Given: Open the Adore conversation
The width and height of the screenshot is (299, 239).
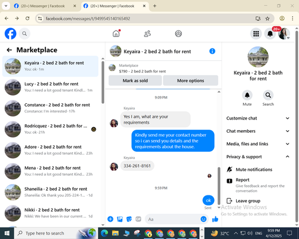Looking at the screenshot, I should pos(50,150).
